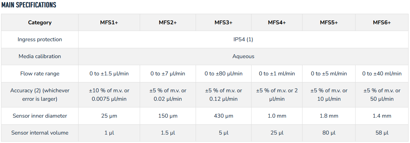The height and width of the screenshot is (143, 410).
Task: Select the Flow rate range row label
Action: tap(40, 74)
